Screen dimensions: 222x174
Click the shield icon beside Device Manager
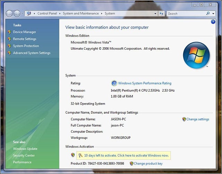click(9, 32)
